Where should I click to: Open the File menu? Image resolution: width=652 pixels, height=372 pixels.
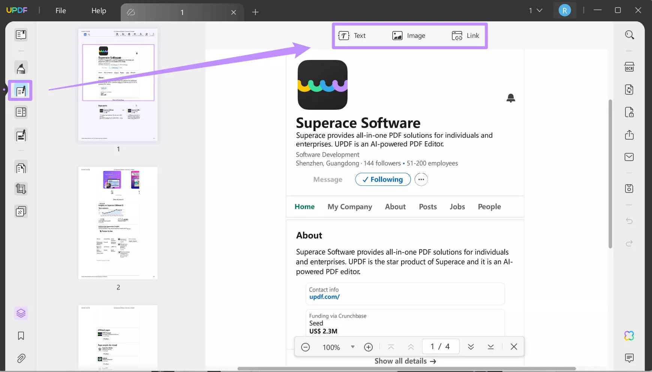61,11
